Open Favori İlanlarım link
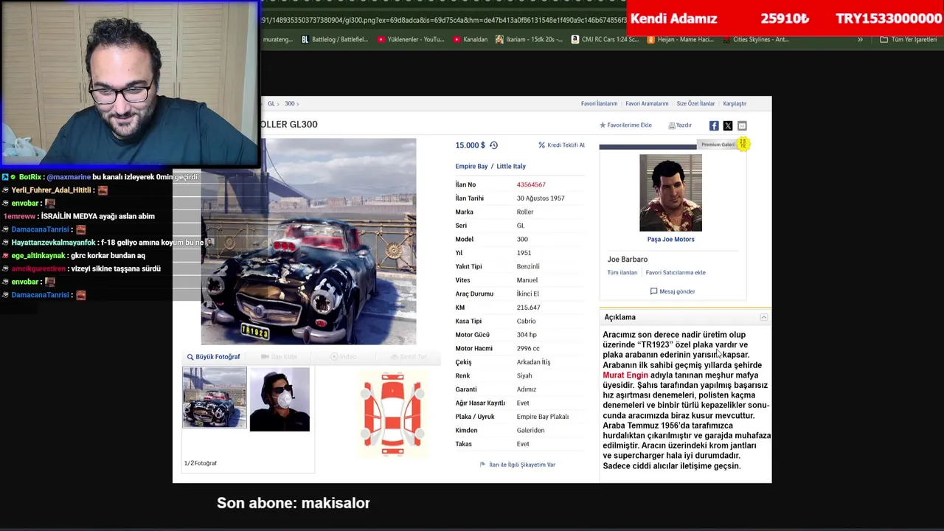The height and width of the screenshot is (531, 944). (x=599, y=104)
